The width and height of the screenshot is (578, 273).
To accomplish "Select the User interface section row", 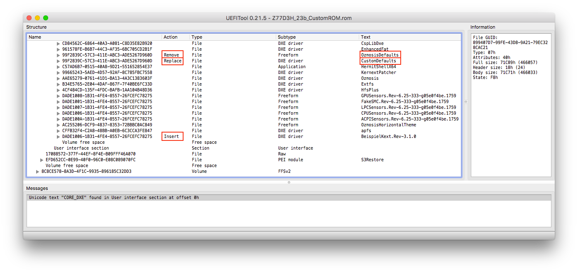I will [244, 148].
